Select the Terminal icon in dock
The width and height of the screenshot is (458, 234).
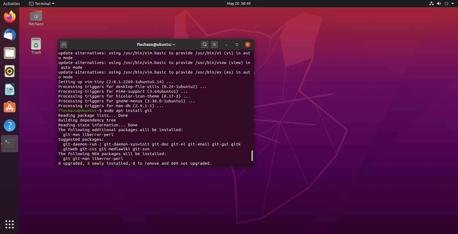click(x=10, y=144)
